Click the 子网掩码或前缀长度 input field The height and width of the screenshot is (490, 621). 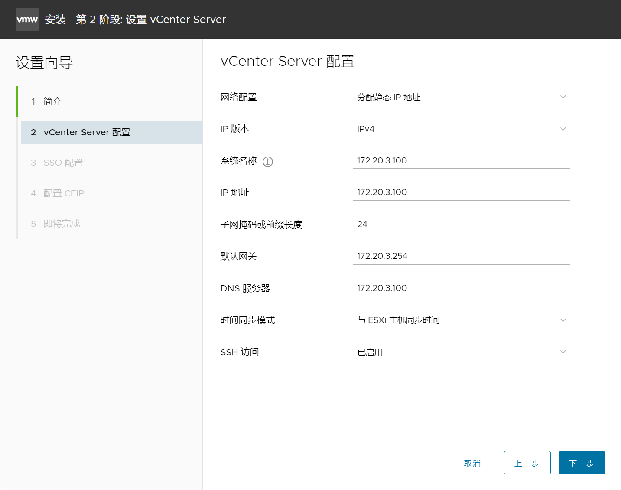click(x=462, y=225)
